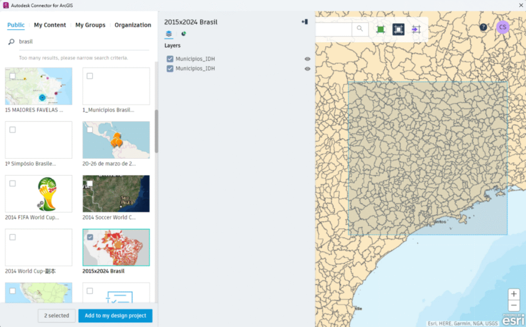Activate the dark rectangle extent selection tool

[x=398, y=29]
